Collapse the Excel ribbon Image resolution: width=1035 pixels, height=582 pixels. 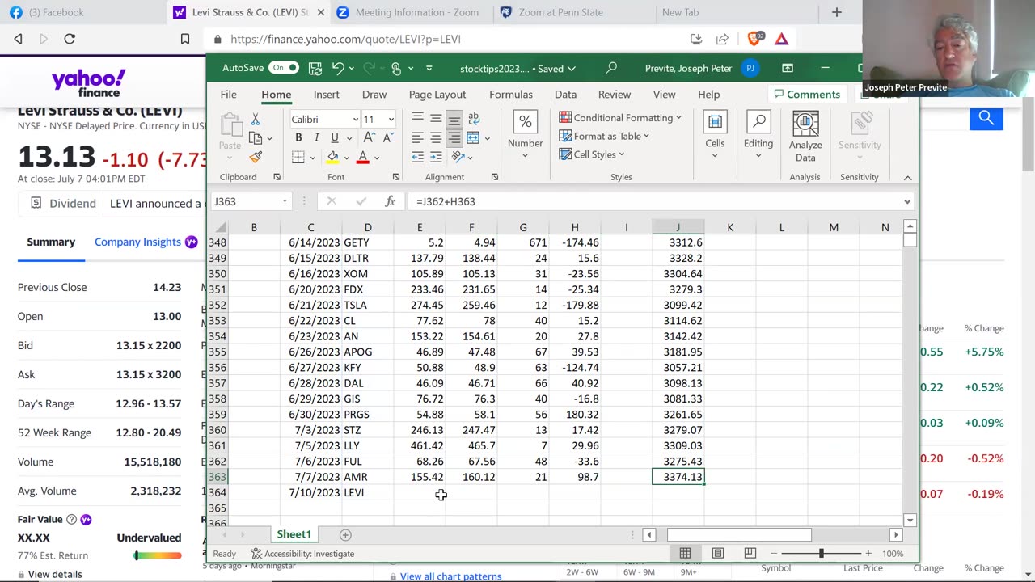(907, 178)
